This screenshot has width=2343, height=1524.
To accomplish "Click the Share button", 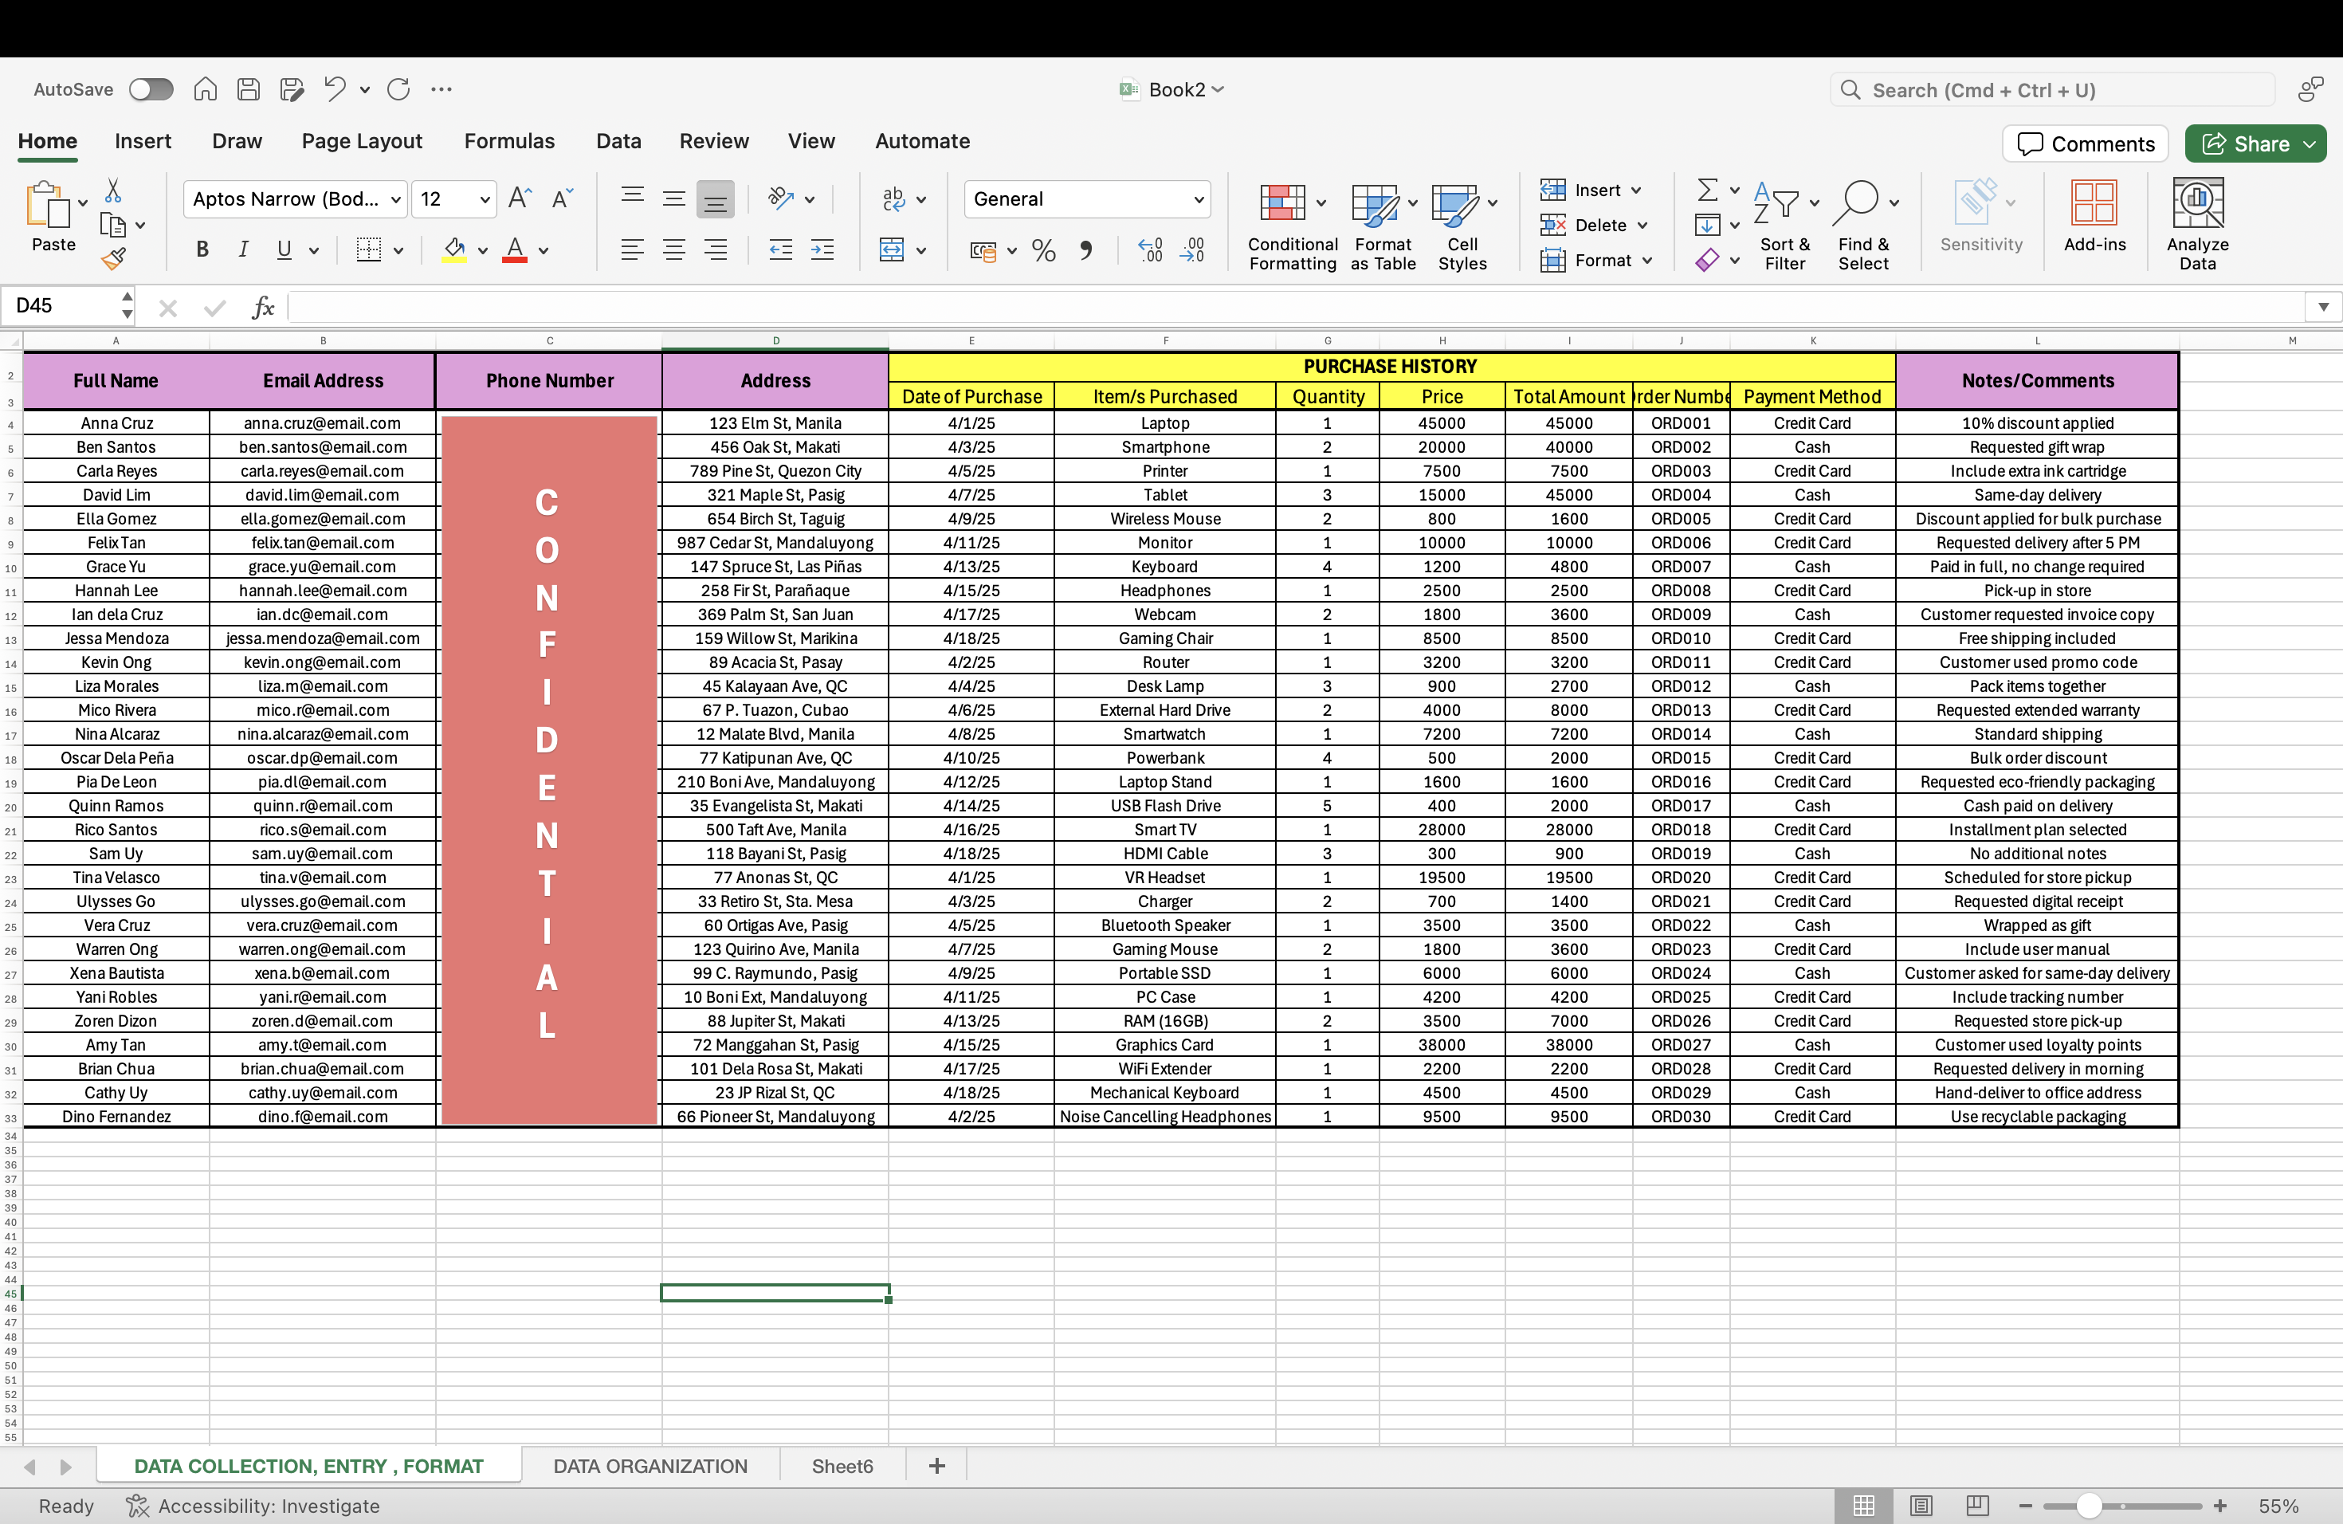I will tap(2246, 143).
